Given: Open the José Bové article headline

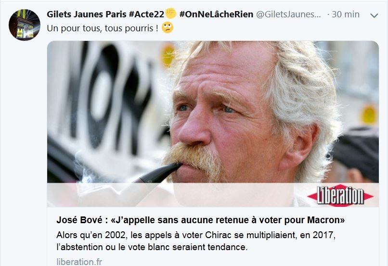Looking at the screenshot, I should click(x=200, y=220).
